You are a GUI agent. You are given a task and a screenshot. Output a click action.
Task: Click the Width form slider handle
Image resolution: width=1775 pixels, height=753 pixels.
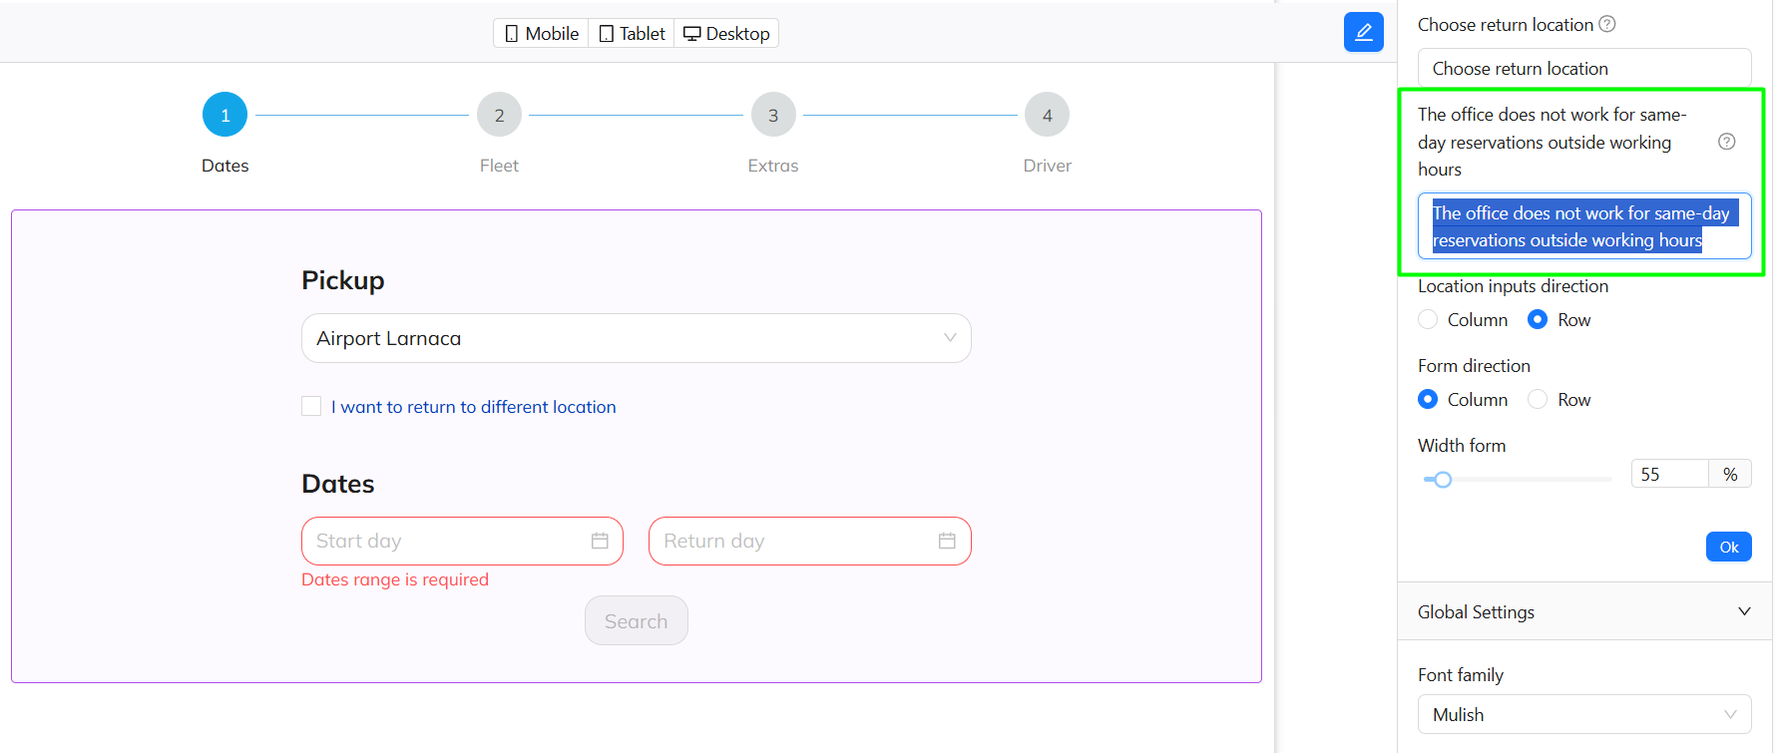pos(1443,480)
